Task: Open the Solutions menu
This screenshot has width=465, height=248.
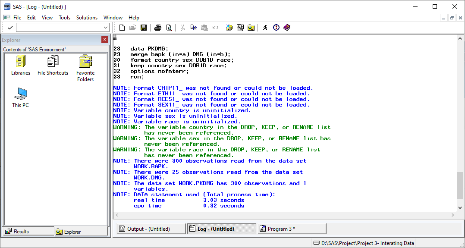Action: coord(87,18)
